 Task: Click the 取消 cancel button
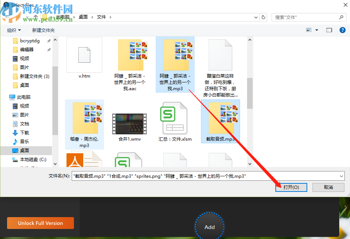click(x=328, y=187)
